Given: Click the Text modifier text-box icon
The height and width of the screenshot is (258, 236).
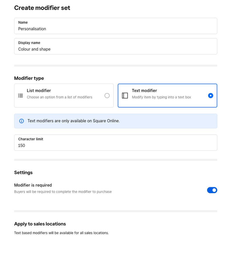Looking at the screenshot, I should click(125, 96).
